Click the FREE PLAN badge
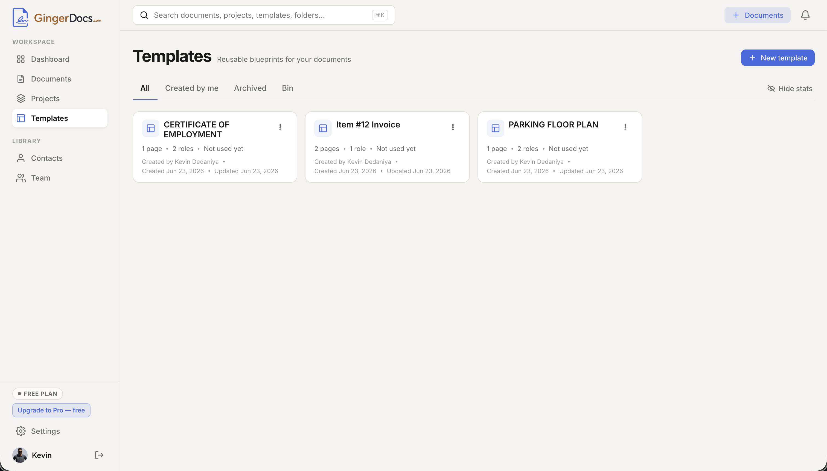This screenshot has height=471, width=827. tap(37, 394)
